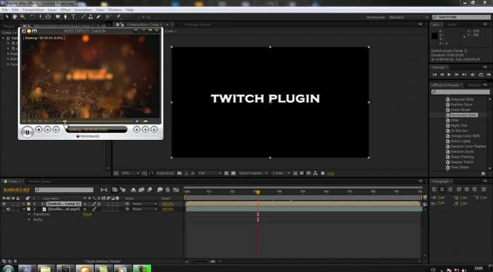Select the Pan Behind tool
This screenshot has height=272, width=493.
coord(47,17)
